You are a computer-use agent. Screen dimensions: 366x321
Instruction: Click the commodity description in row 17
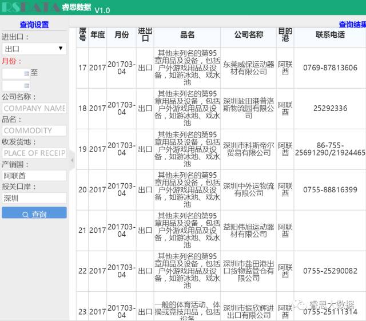click(187, 68)
